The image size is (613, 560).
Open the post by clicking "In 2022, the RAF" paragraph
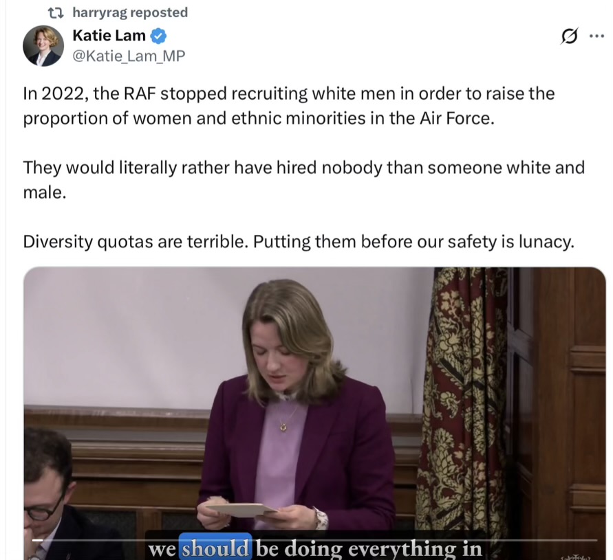pyautogui.click(x=289, y=106)
